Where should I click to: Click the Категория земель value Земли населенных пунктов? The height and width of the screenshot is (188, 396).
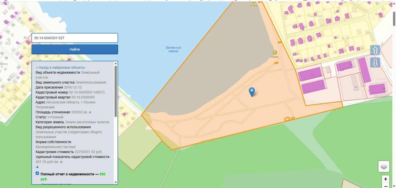click(87, 122)
